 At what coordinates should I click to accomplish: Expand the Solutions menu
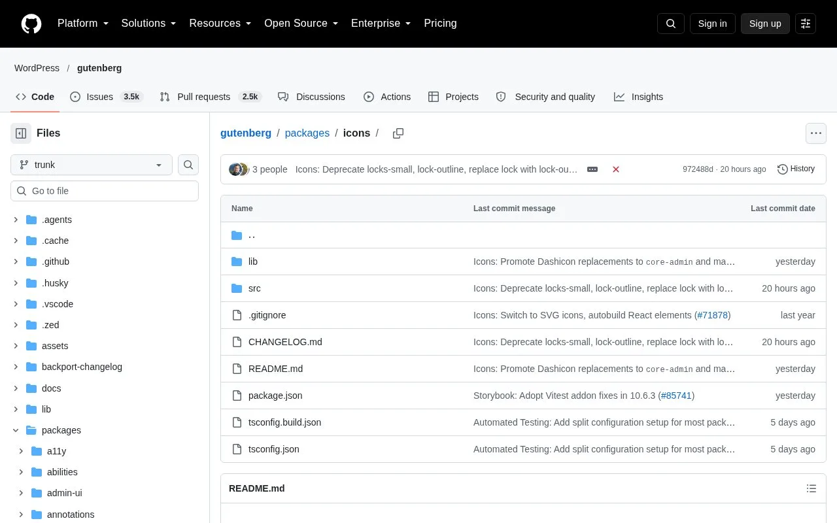(149, 24)
